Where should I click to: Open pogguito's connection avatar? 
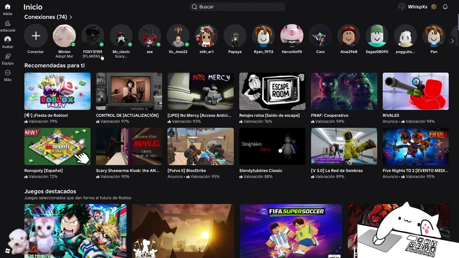click(405, 36)
